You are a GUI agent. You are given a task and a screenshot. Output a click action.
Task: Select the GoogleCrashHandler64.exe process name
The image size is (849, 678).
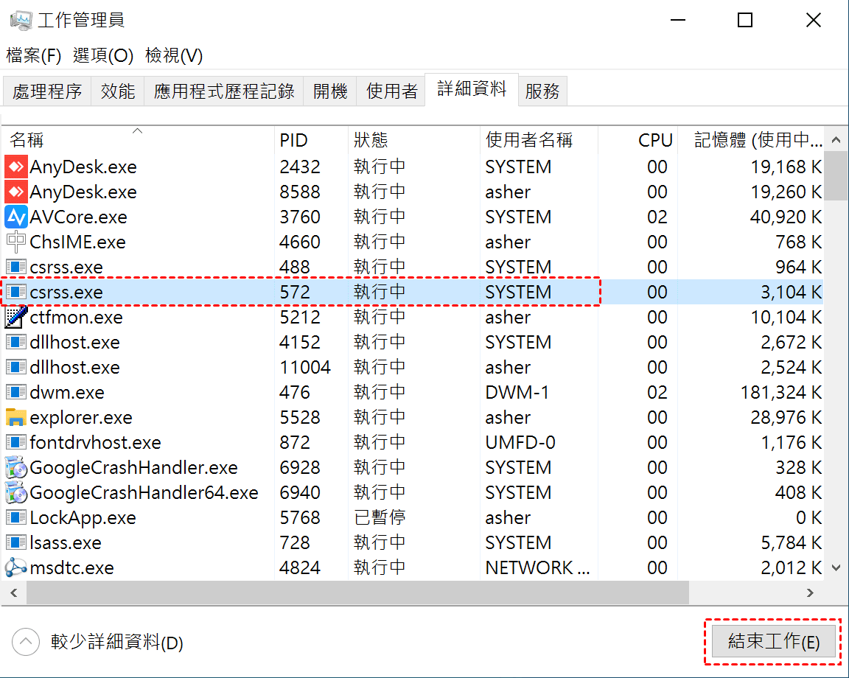click(x=144, y=492)
